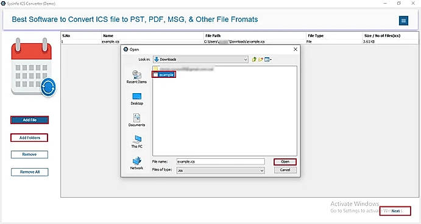Open the hamburger menu icon in header

(403, 20)
